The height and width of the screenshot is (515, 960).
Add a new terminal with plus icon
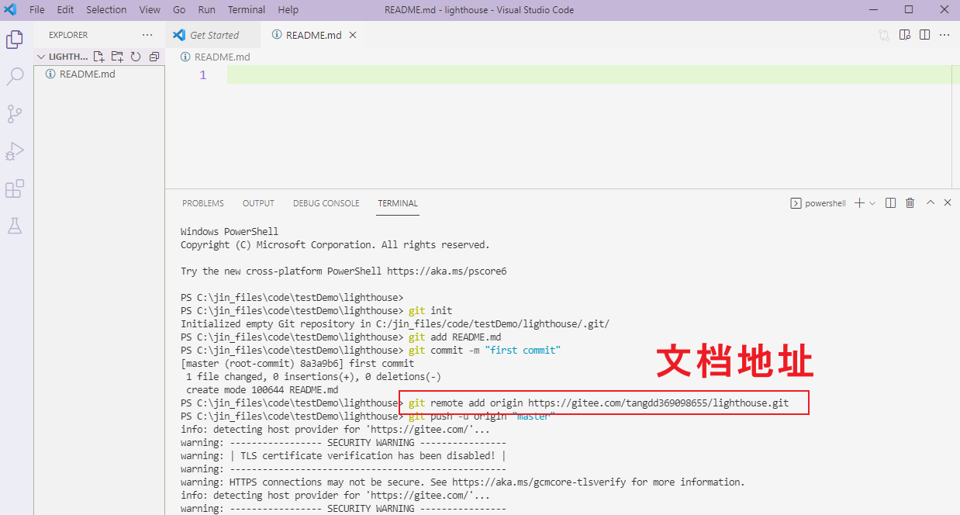(x=859, y=203)
